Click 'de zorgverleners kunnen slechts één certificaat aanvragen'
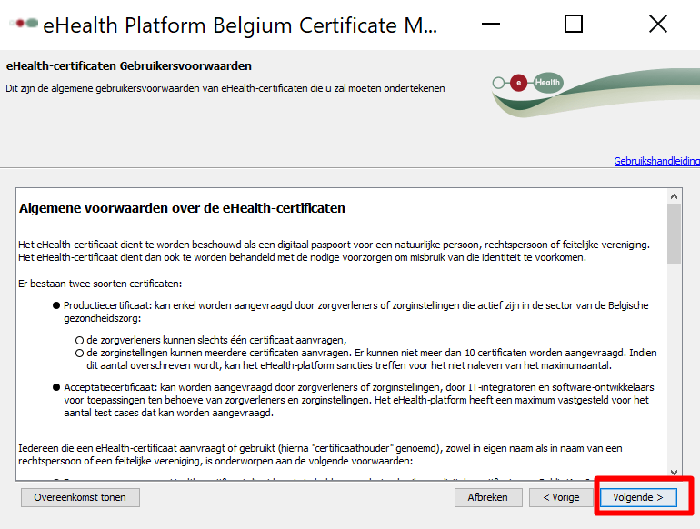 (x=216, y=340)
